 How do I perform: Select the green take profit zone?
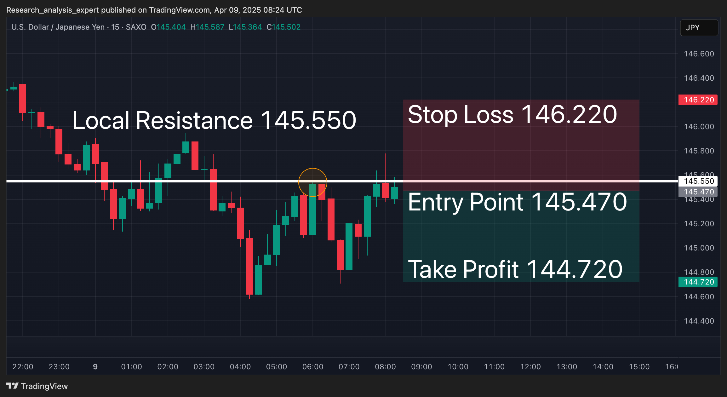tap(521, 237)
